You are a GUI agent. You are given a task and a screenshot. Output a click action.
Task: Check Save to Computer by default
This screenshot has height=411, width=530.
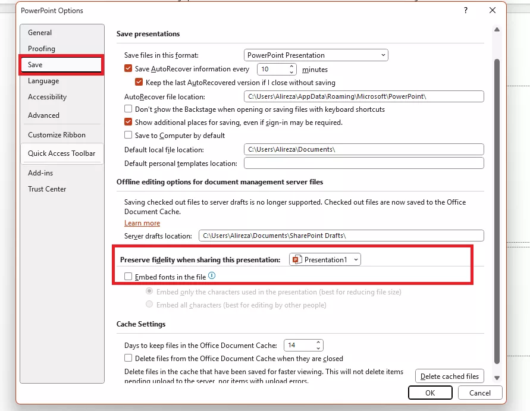(128, 135)
